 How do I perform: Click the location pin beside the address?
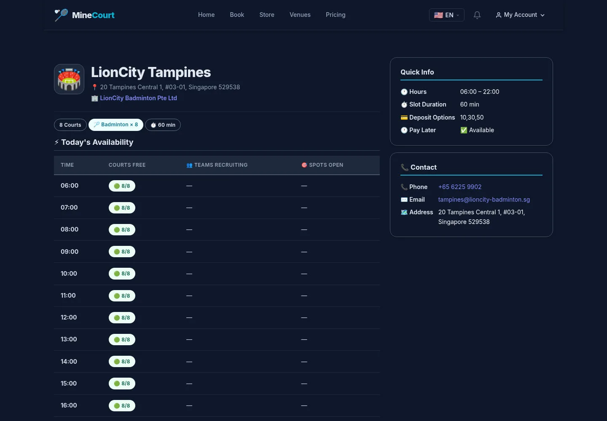tap(94, 87)
